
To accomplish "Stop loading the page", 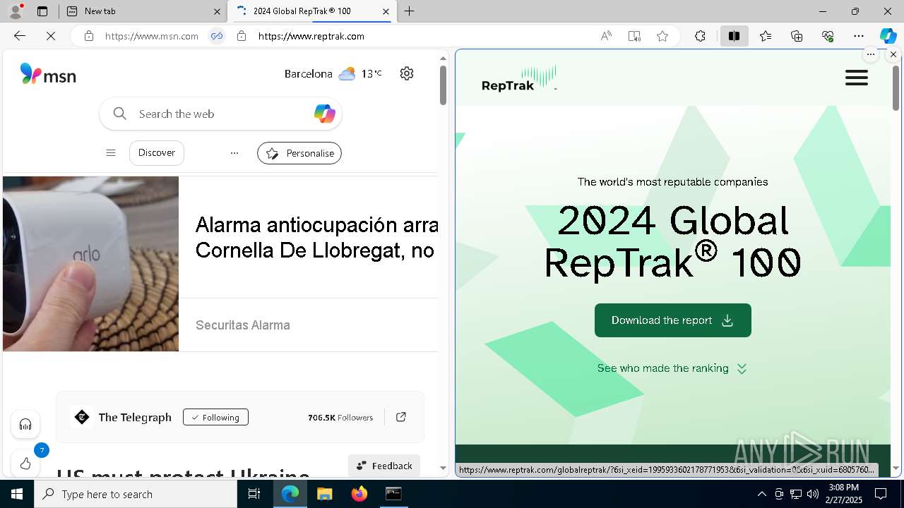I will (51, 36).
